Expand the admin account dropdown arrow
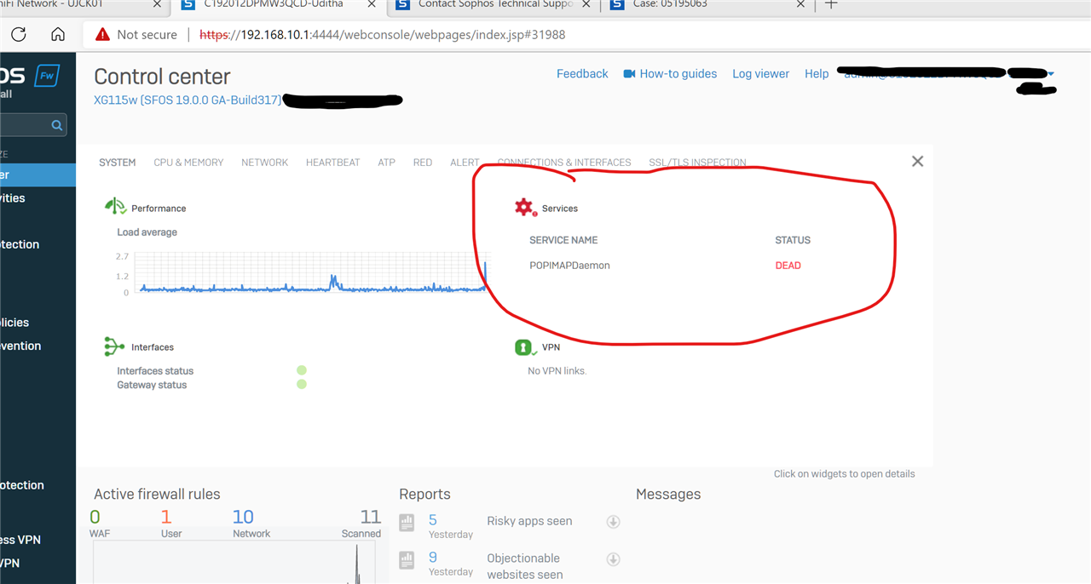 pos(1051,74)
